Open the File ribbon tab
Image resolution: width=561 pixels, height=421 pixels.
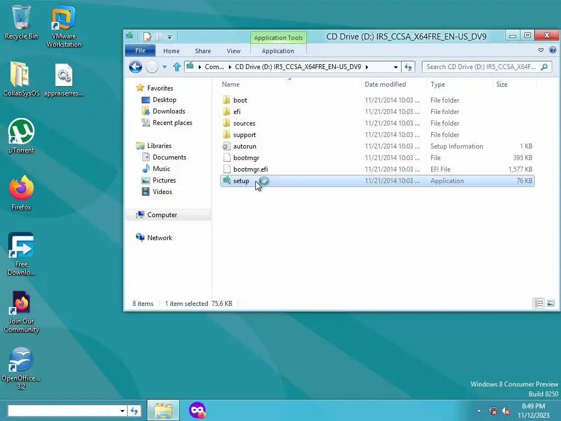tap(140, 50)
